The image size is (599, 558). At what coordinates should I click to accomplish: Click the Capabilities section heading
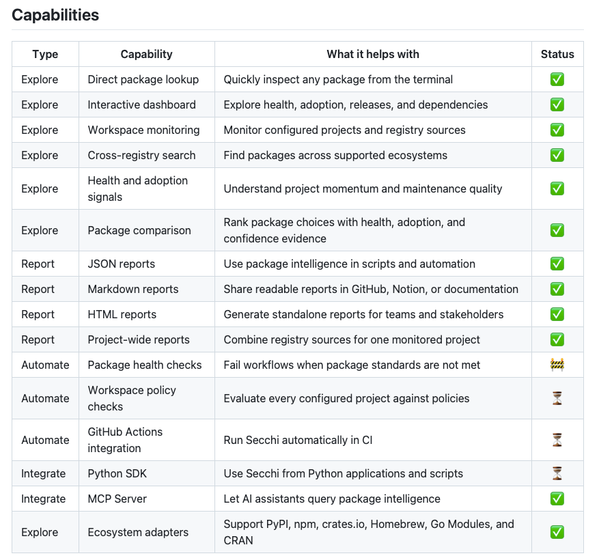pos(55,15)
